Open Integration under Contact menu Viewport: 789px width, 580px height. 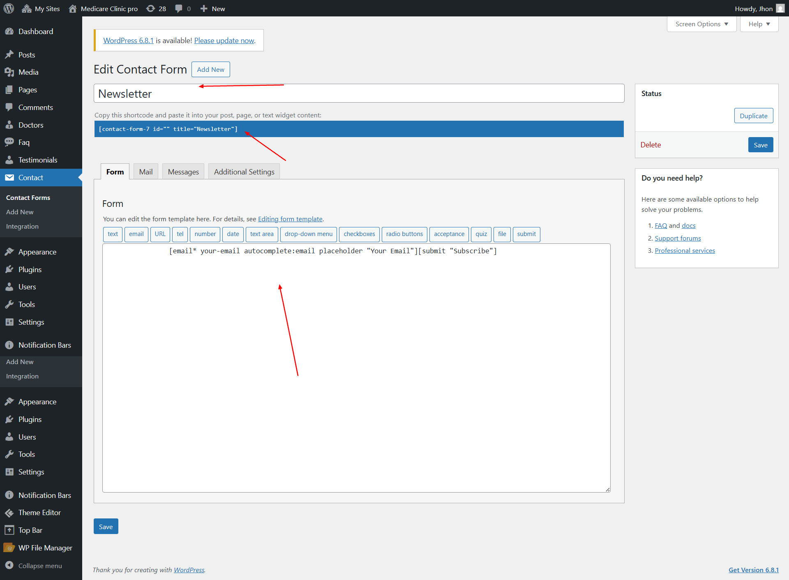coord(22,226)
